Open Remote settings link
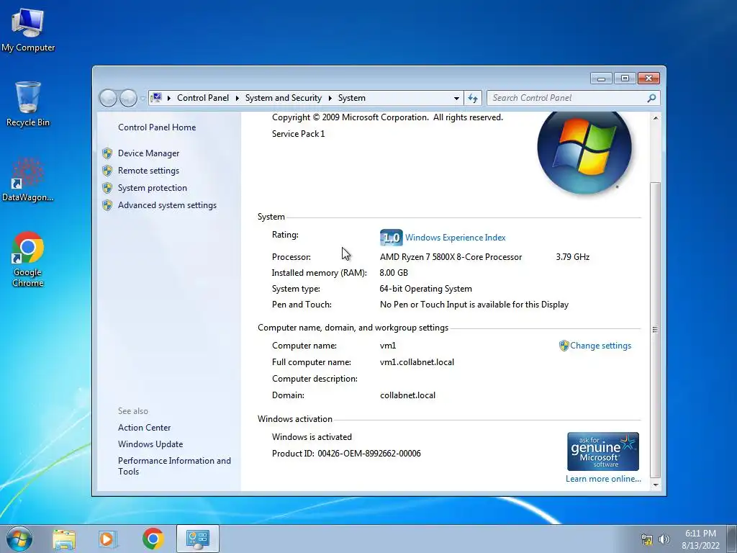 tap(148, 171)
